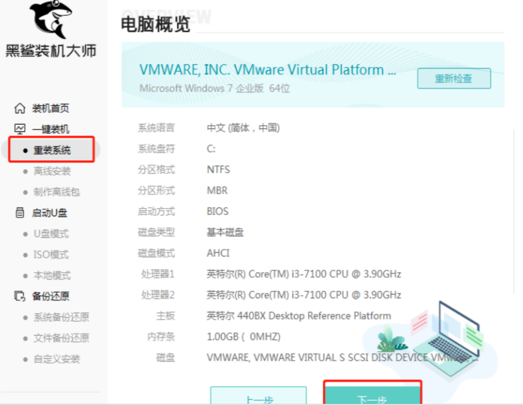
Task: Open the 一键装机 section
Action: (x=51, y=129)
